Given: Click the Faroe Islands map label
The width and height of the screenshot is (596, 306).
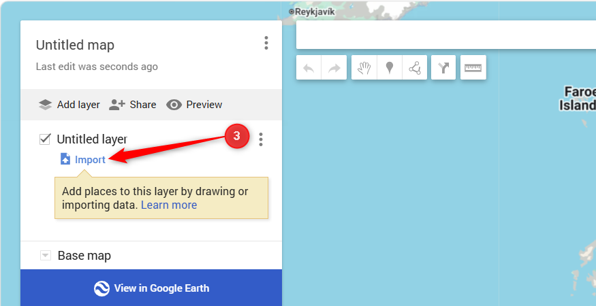Looking at the screenshot, I should (578, 99).
